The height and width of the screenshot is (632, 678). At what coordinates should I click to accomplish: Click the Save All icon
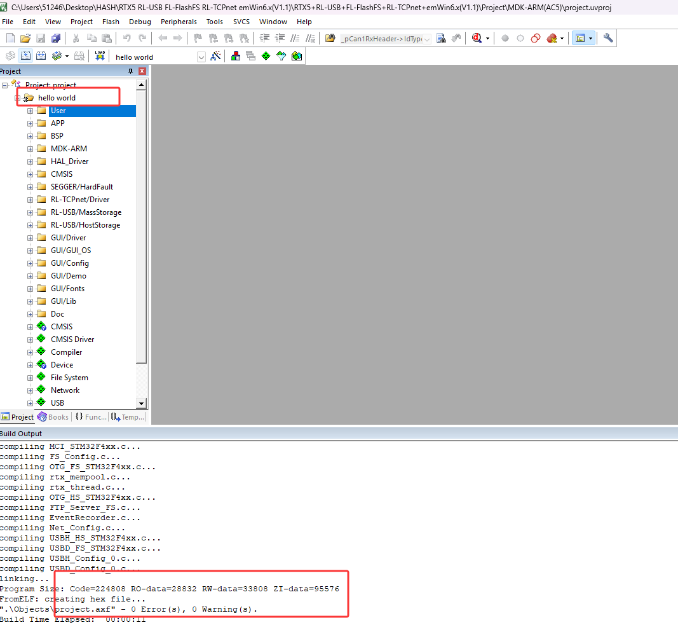(x=56, y=39)
